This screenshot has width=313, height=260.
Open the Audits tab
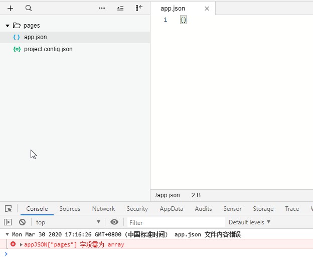point(203,209)
